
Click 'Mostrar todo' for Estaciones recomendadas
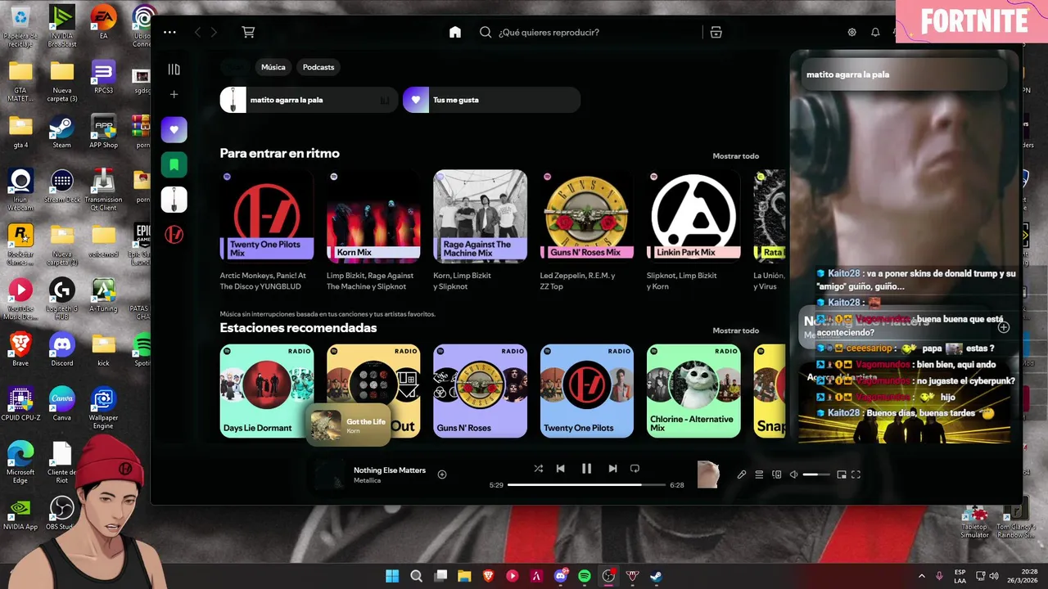[735, 330]
